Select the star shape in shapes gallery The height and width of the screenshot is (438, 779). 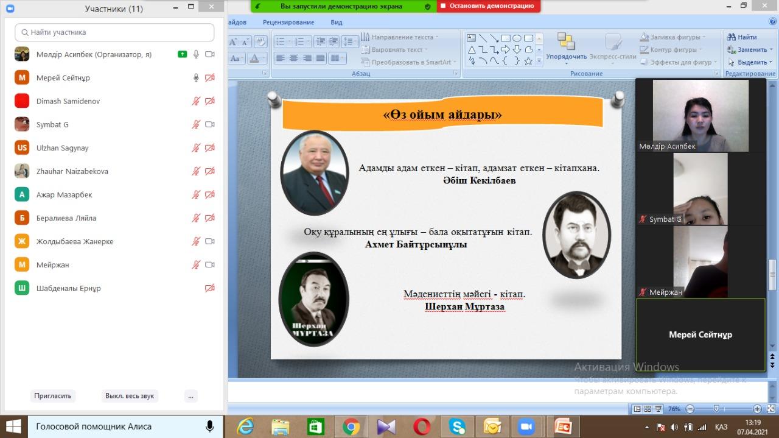click(x=528, y=61)
